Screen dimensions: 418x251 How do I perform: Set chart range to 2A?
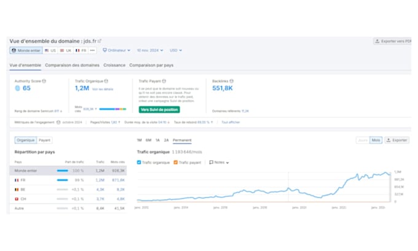pyautogui.click(x=167, y=141)
